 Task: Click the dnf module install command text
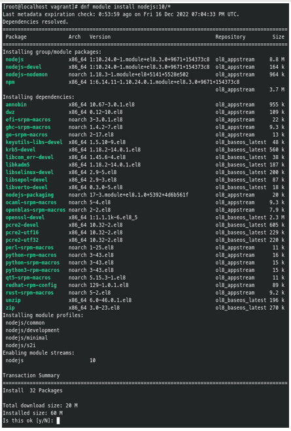click(126, 7)
